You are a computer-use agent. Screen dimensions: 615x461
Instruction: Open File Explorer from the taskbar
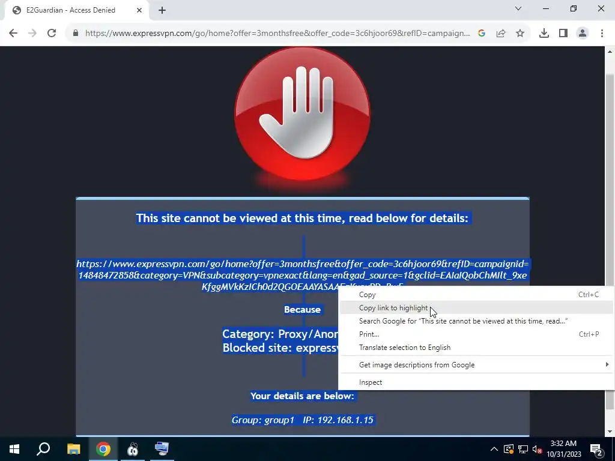tap(74, 449)
